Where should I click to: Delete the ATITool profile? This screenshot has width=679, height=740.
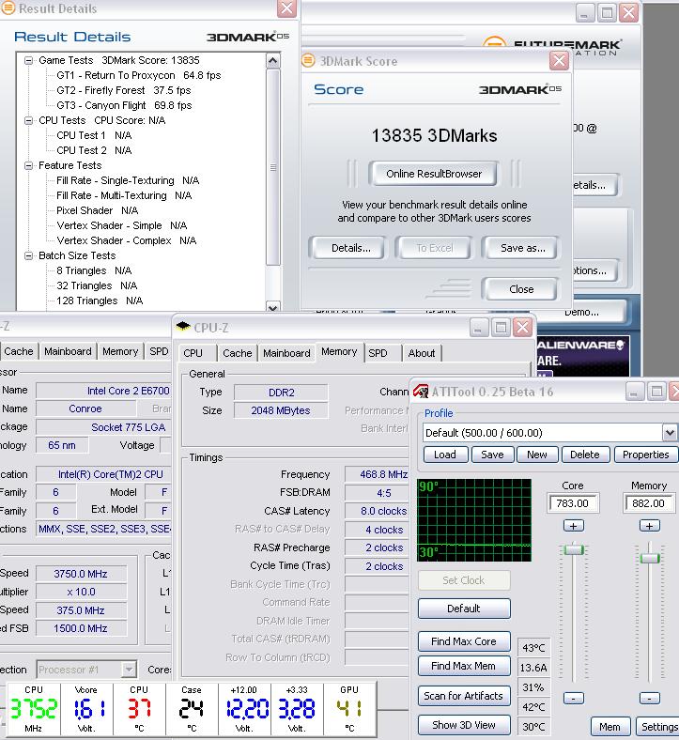coord(585,455)
